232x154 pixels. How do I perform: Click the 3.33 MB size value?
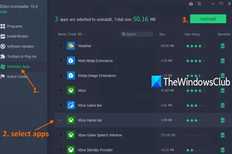(166, 61)
